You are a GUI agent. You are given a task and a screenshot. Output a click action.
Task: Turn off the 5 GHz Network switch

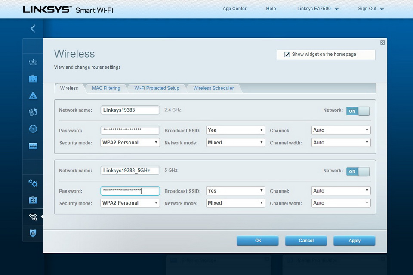coord(358,171)
